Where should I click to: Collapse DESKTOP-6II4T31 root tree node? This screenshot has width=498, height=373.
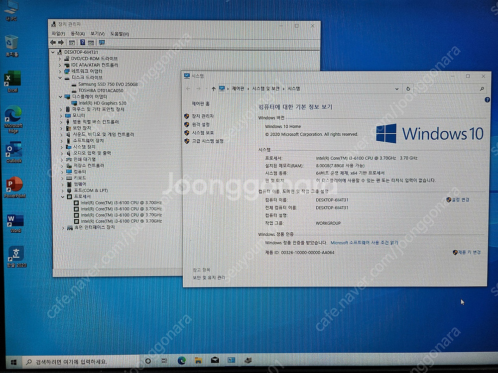click(x=53, y=52)
